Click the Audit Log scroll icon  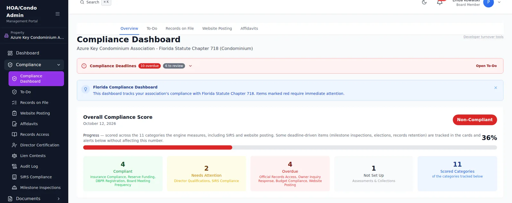[14, 166]
